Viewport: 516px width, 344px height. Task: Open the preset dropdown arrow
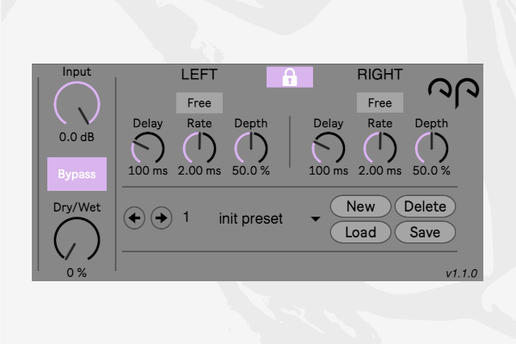pos(315,218)
